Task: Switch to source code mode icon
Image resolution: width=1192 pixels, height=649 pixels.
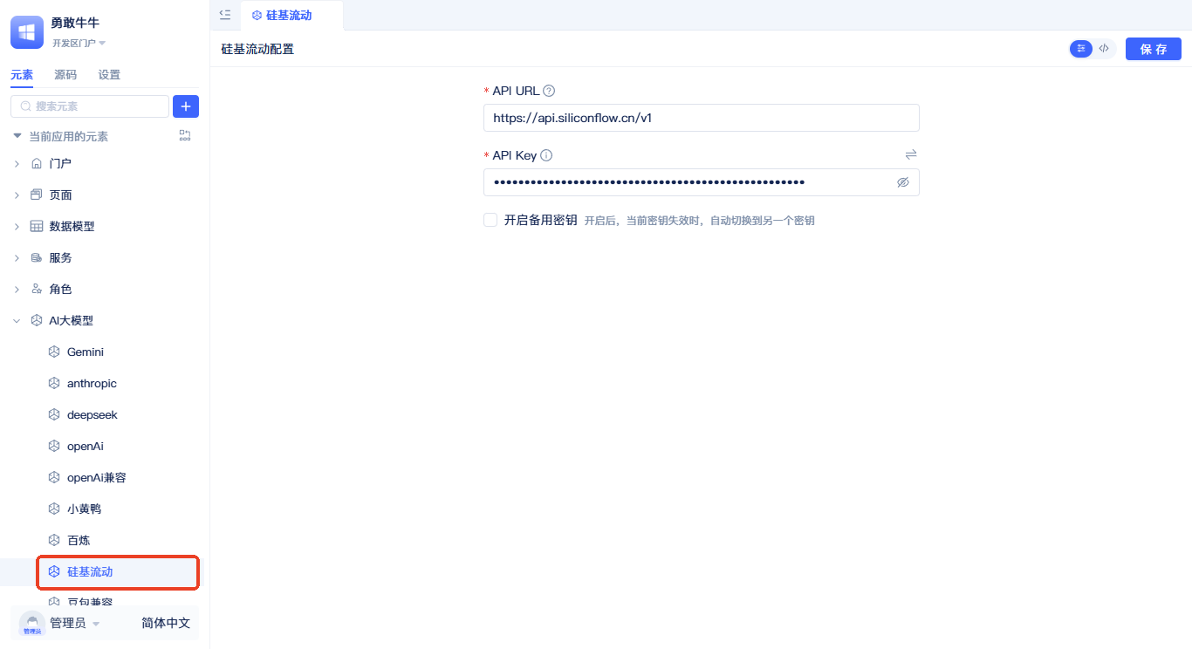Action: pos(1105,49)
